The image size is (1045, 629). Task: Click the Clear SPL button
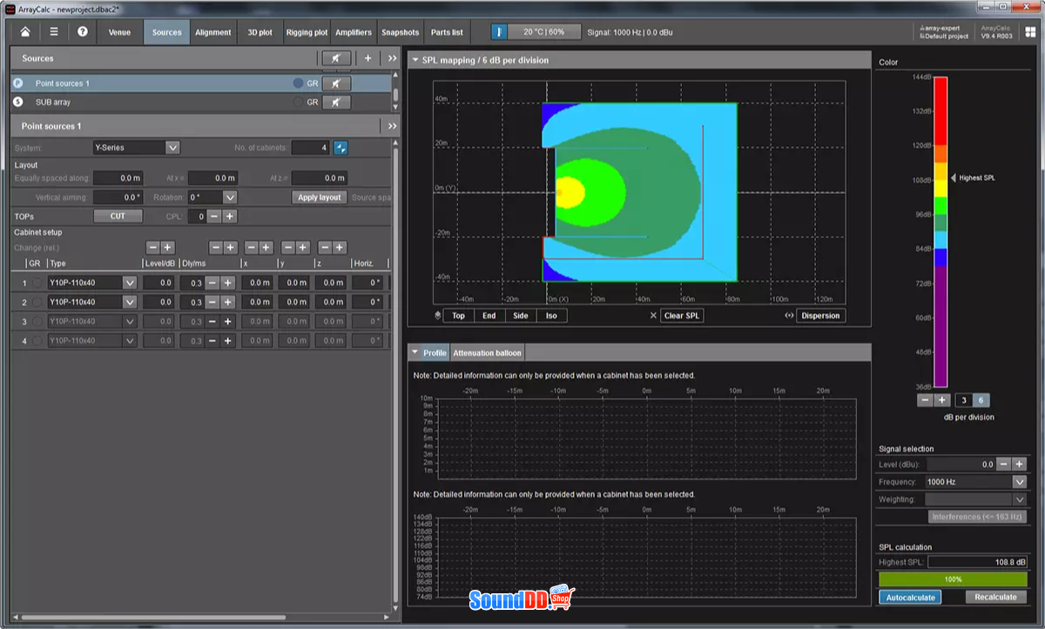tap(681, 316)
